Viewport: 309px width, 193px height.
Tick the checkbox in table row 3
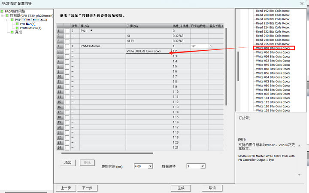67,41
